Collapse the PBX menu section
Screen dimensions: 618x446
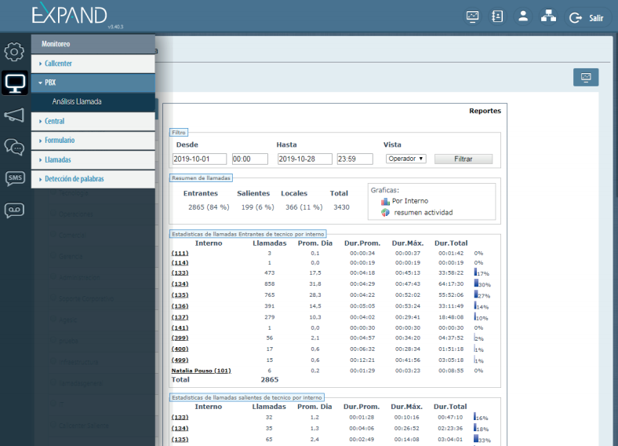[x=93, y=82]
